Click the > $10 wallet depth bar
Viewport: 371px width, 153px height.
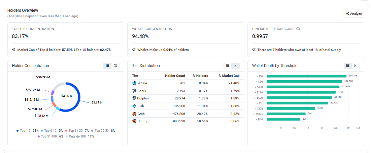coord(307,76)
